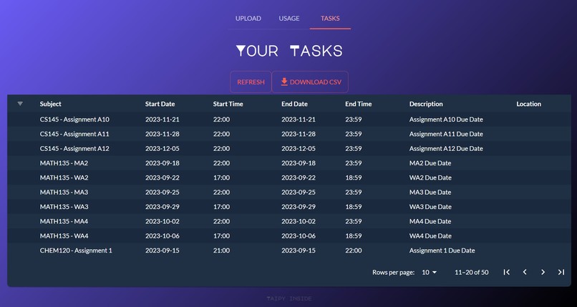Click Assignment A12 Due Date description
This screenshot has height=307, width=577.
pyautogui.click(x=446, y=149)
